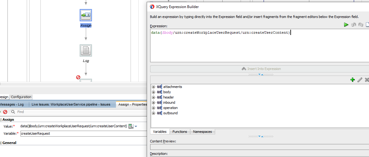Click the inbound variable icon
369x157 pixels.
[159, 102]
